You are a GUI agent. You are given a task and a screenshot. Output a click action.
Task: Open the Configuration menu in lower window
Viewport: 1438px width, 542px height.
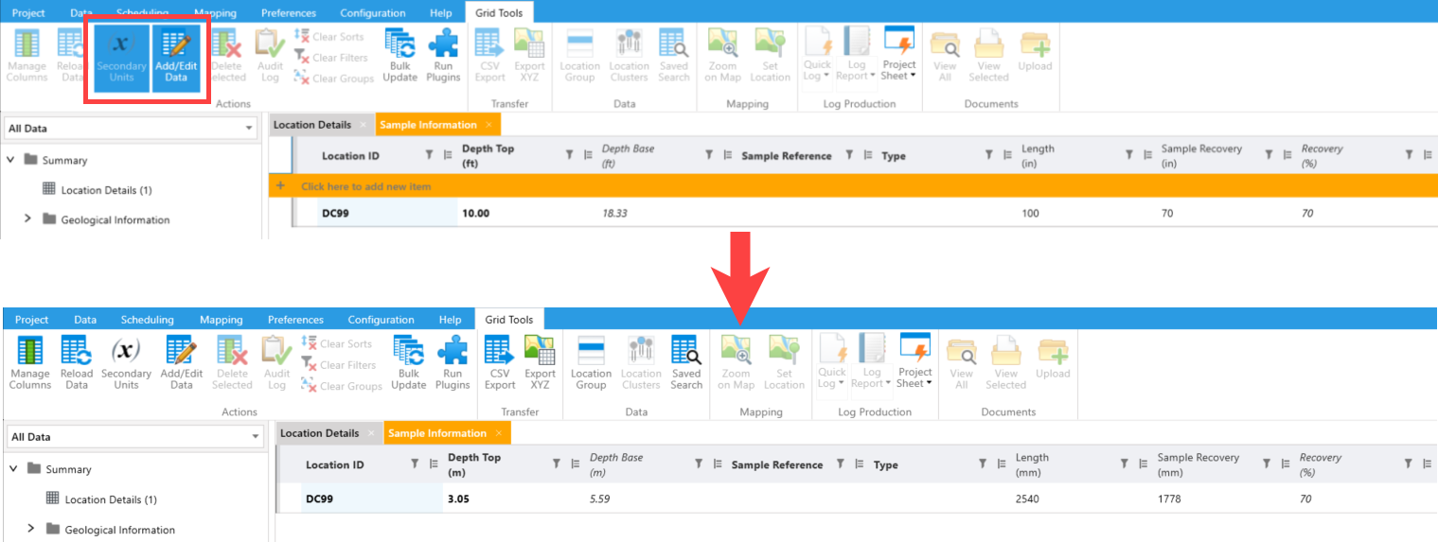point(381,320)
